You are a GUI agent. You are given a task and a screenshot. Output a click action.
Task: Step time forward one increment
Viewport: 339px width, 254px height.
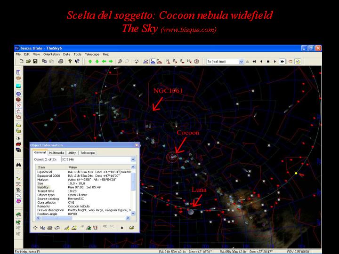tap(275, 62)
